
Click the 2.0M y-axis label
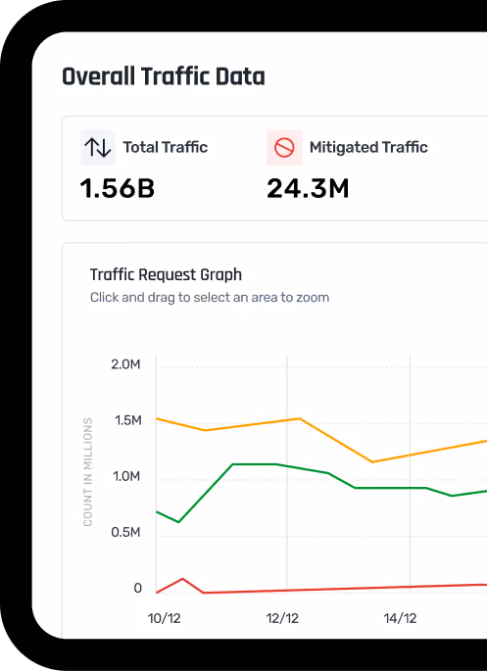125,364
